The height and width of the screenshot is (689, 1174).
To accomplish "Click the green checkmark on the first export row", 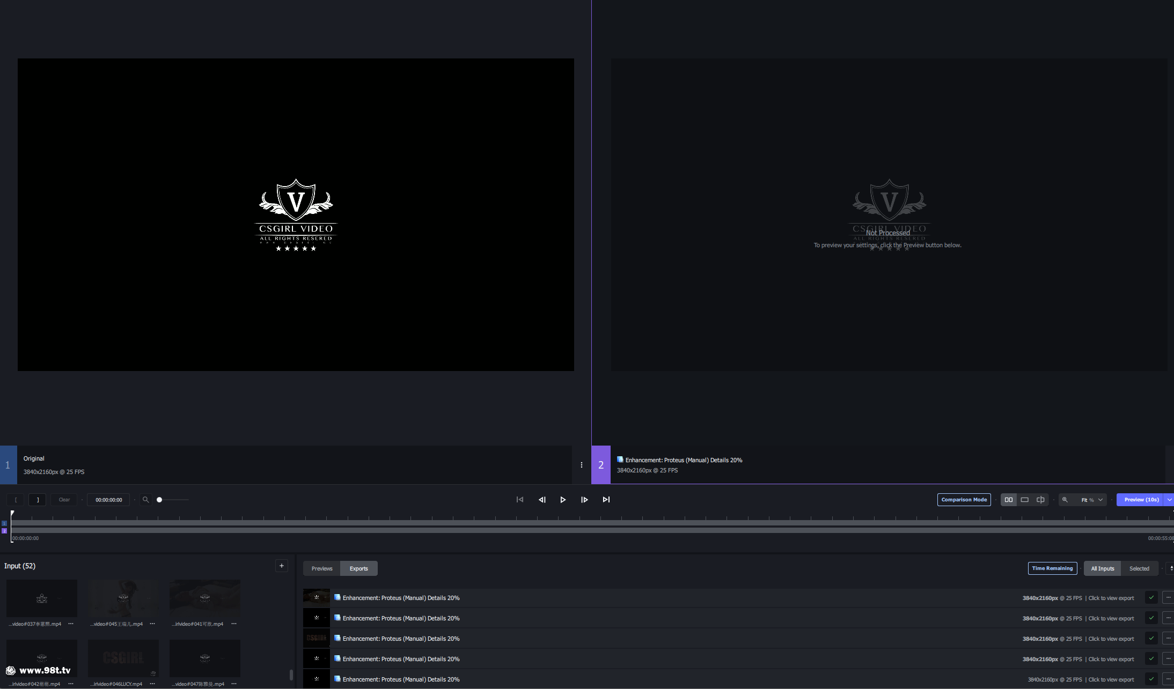I will tap(1151, 597).
